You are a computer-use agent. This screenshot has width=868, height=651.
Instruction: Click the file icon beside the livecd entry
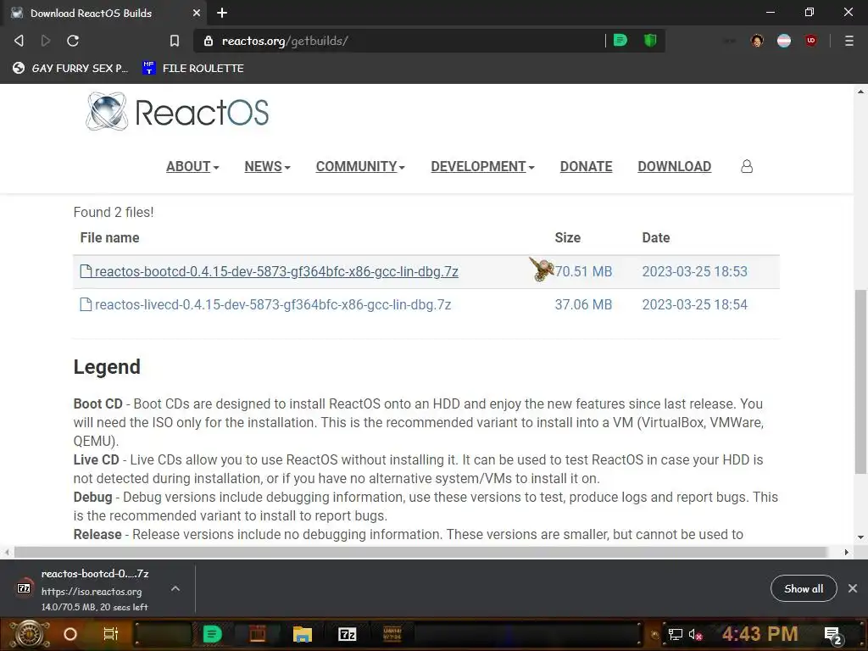pyautogui.click(x=86, y=304)
